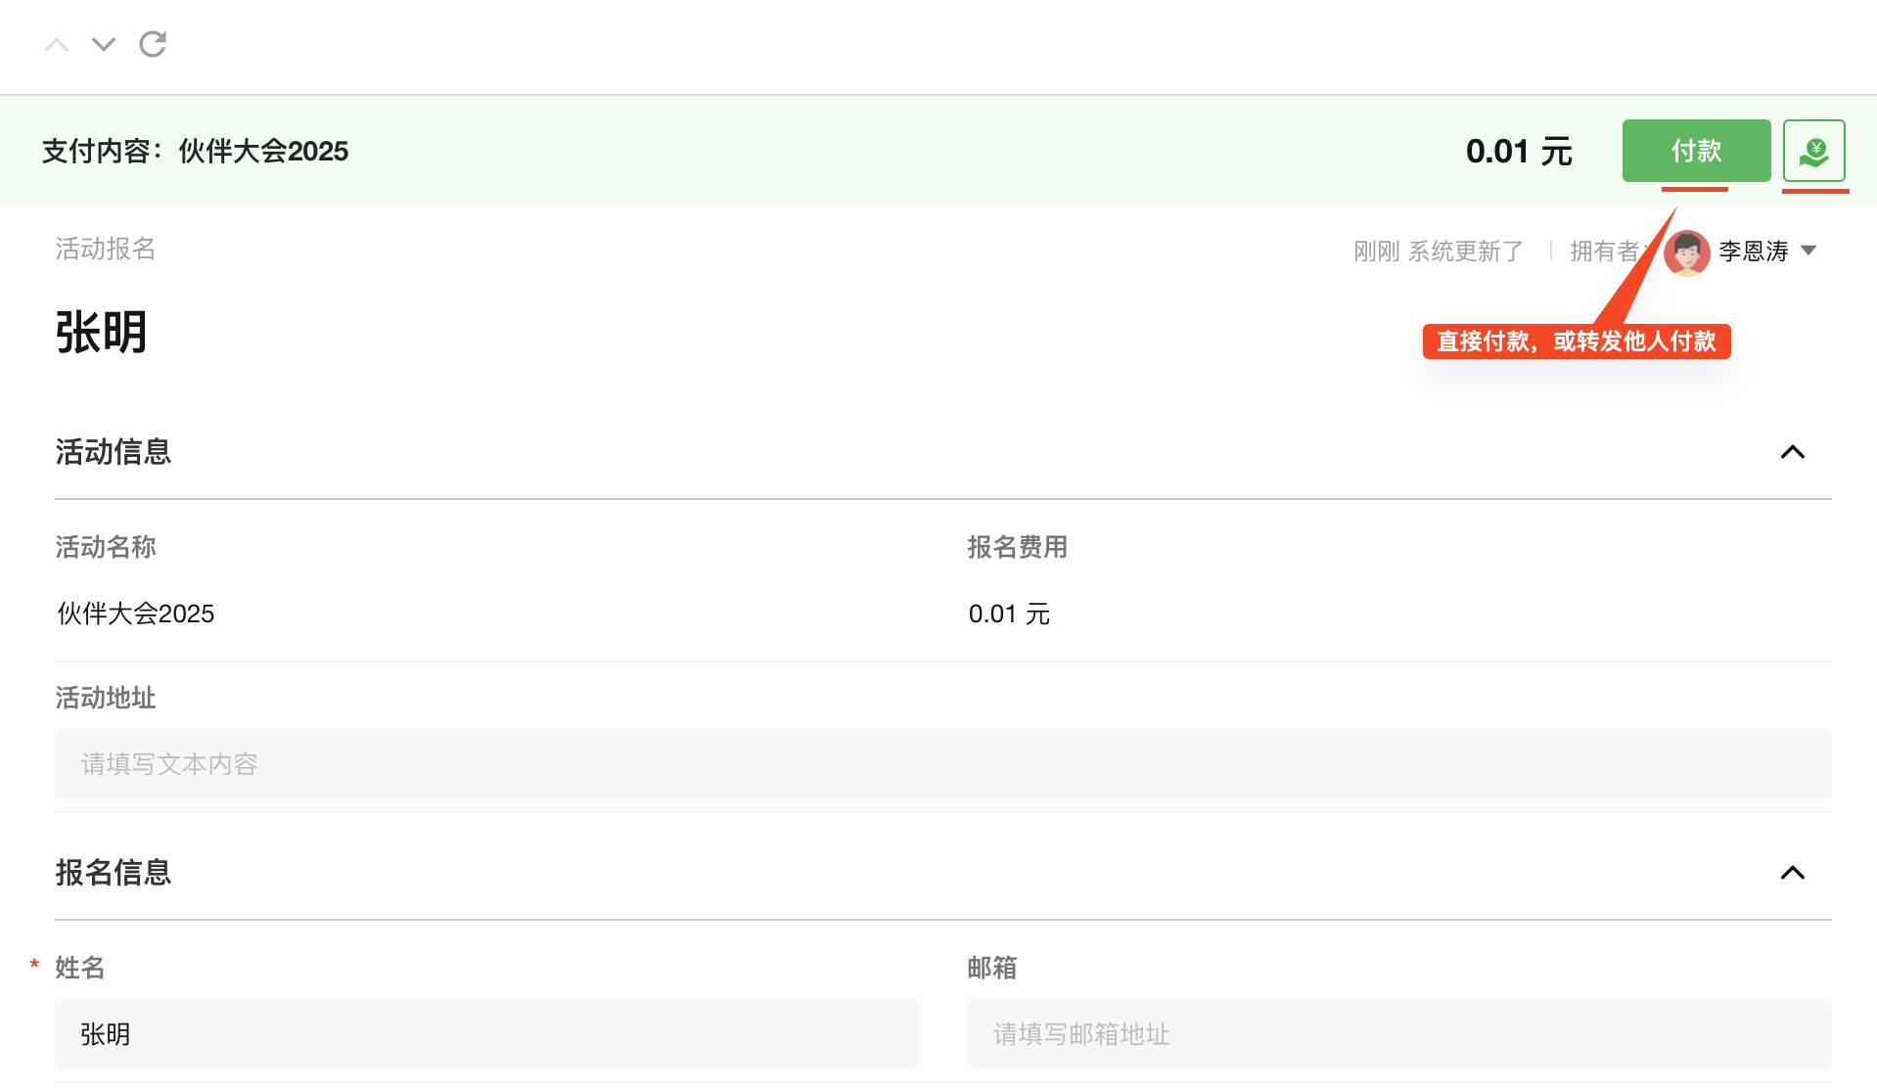Click the 活动报名 breadcrumb label

[x=105, y=250]
